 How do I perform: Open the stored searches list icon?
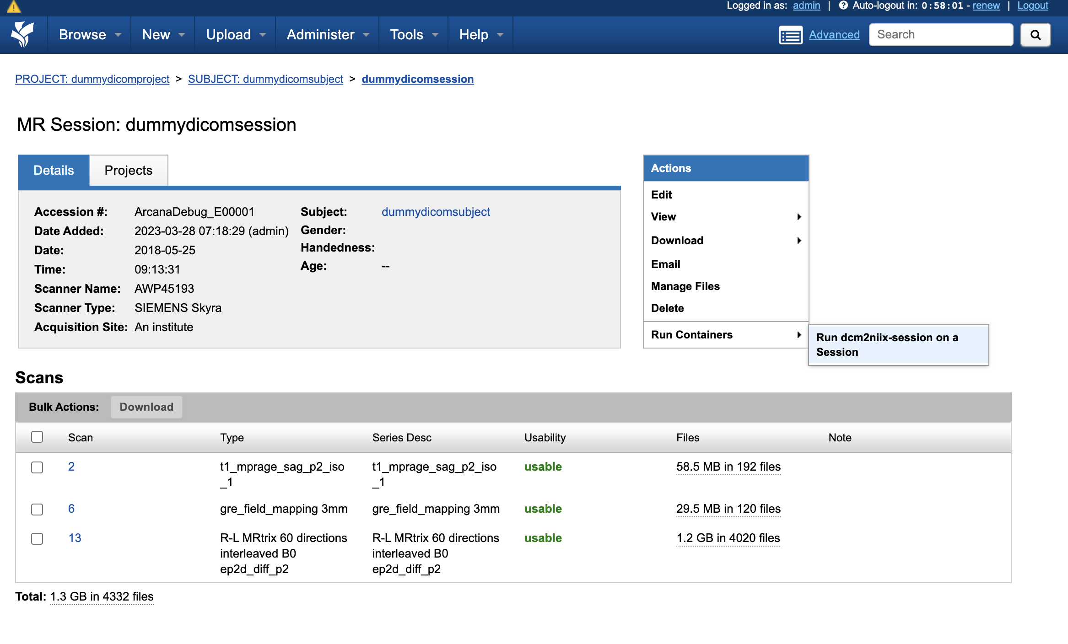[791, 35]
